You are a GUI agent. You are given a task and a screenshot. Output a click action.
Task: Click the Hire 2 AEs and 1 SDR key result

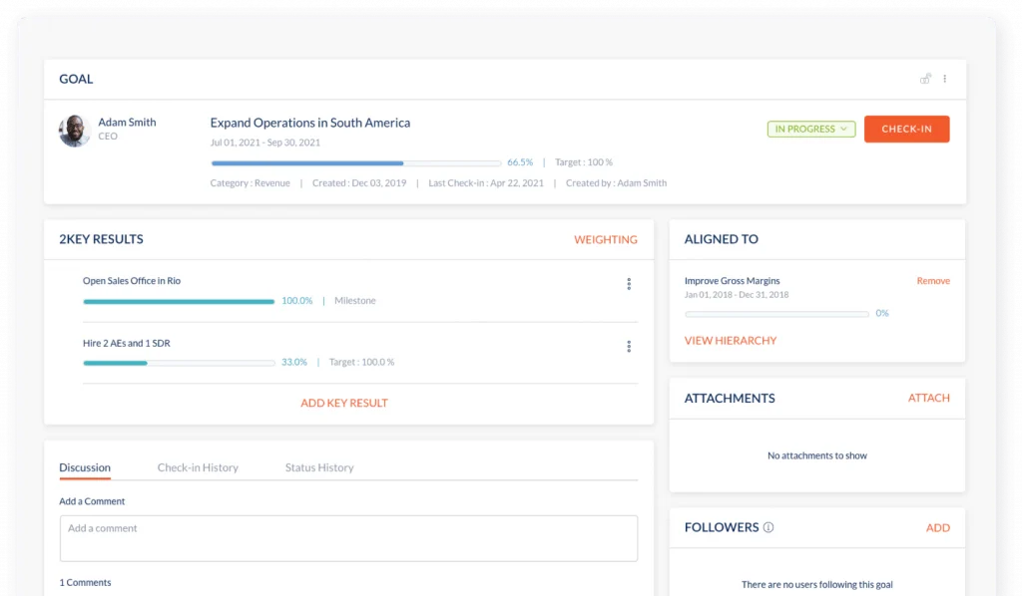(x=127, y=343)
